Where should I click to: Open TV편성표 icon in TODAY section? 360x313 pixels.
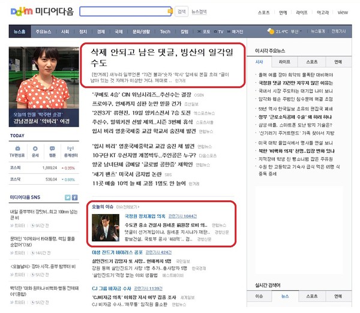point(17,151)
